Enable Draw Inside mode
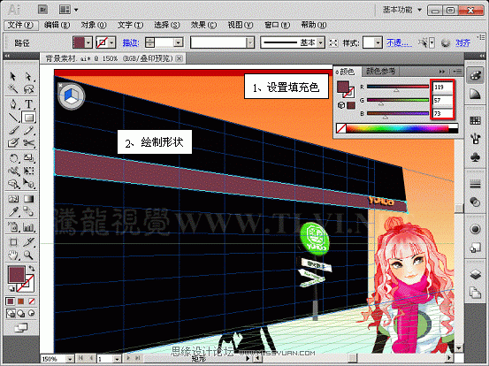This screenshot has width=489, height=366. pos(32,313)
